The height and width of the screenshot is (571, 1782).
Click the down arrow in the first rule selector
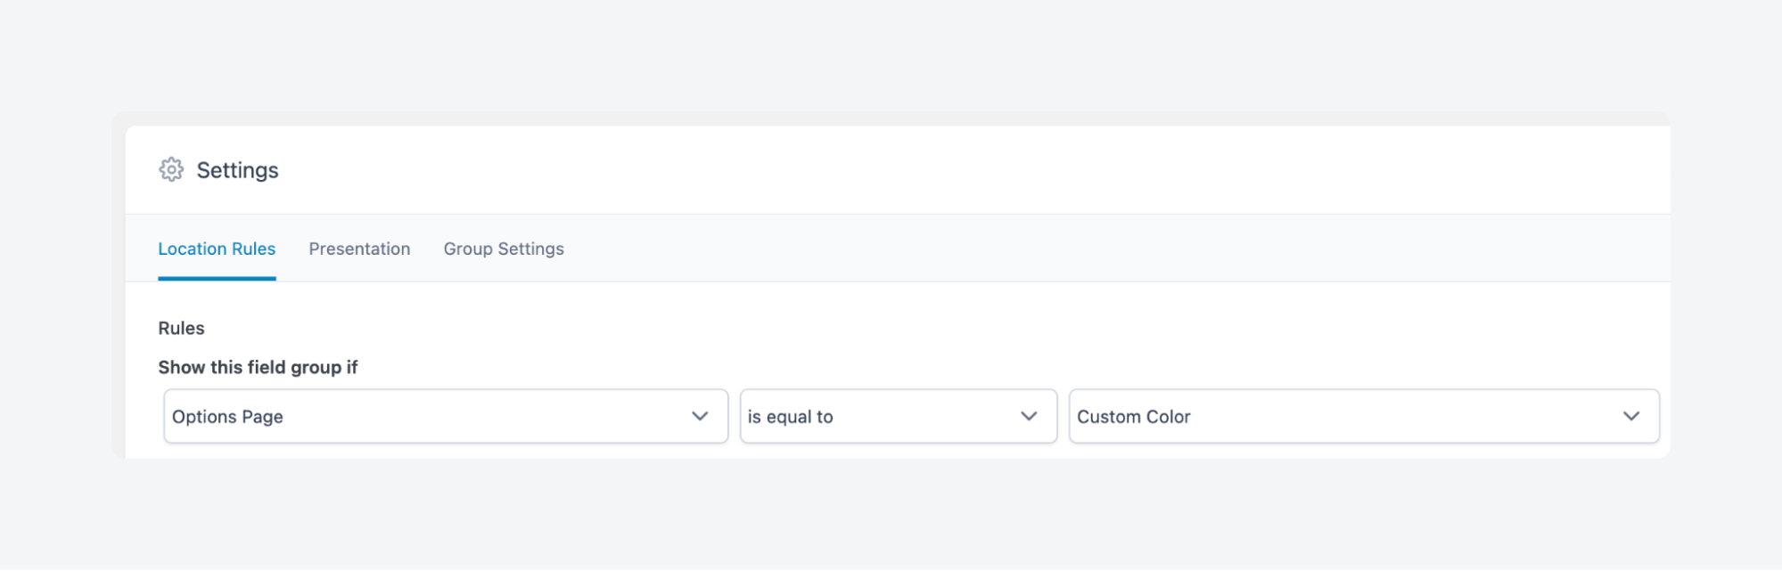[x=701, y=416]
